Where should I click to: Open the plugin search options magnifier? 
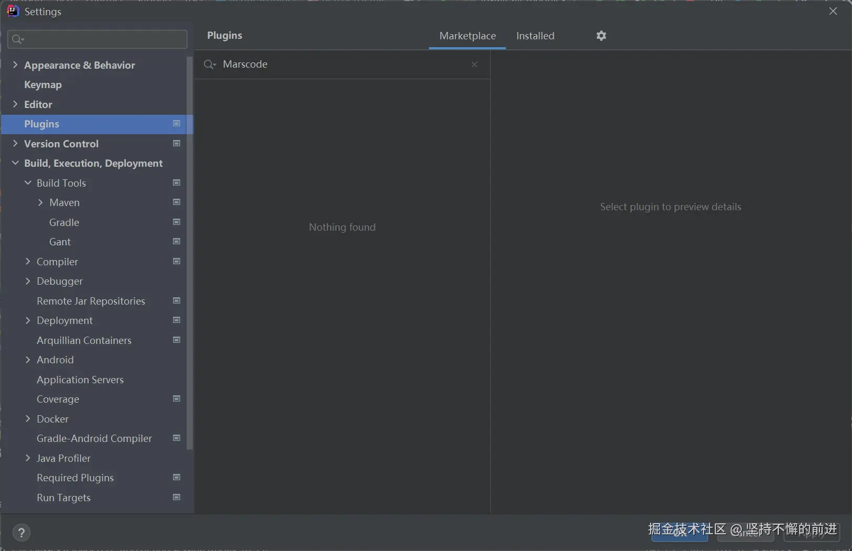coord(210,64)
